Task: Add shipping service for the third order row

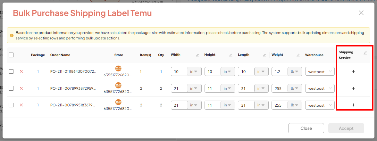Action: click(353, 105)
